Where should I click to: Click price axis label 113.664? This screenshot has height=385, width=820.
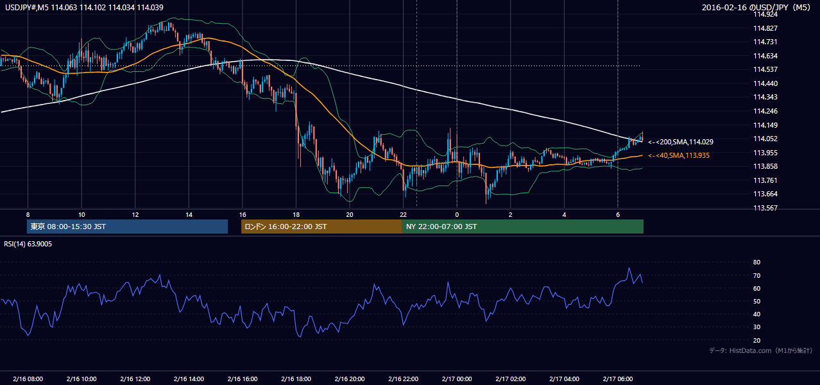pyautogui.click(x=765, y=194)
